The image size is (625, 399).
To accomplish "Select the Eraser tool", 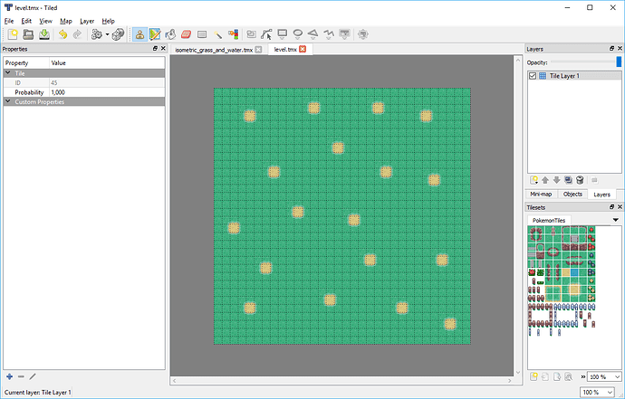I will click(187, 34).
